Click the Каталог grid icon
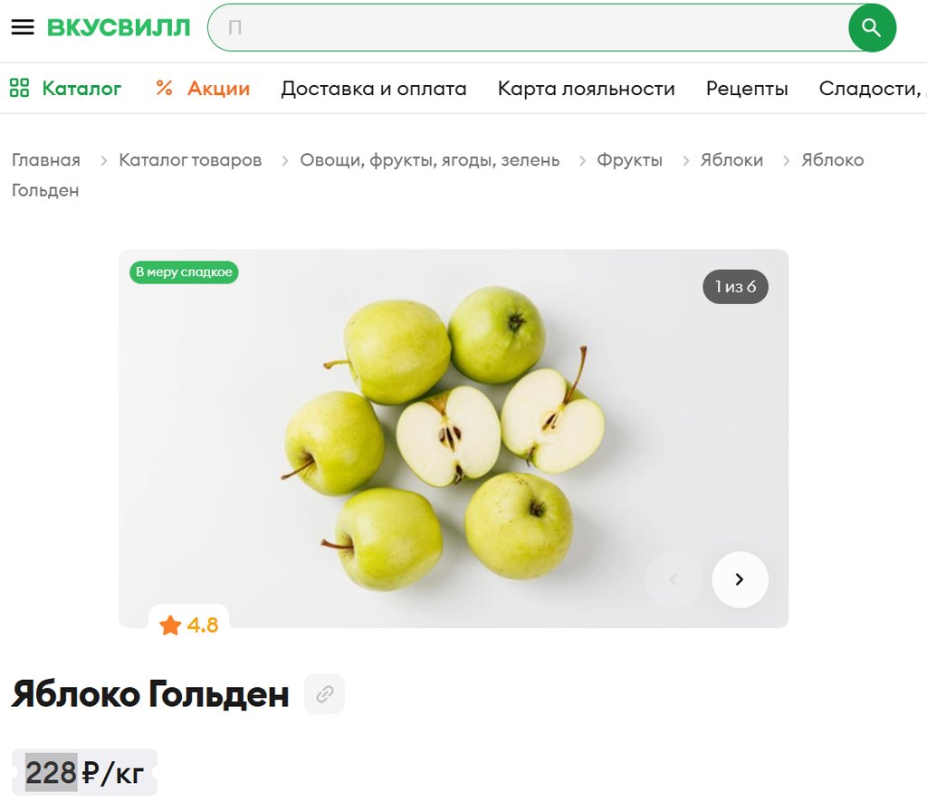The height and width of the screenshot is (811, 927). pos(19,88)
